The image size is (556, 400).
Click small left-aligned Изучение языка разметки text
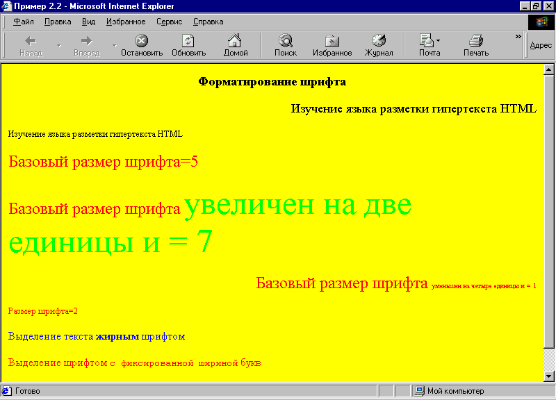95,134
